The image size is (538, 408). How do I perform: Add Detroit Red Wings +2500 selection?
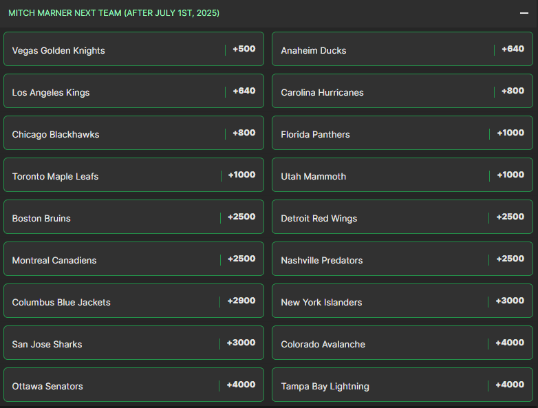point(402,217)
